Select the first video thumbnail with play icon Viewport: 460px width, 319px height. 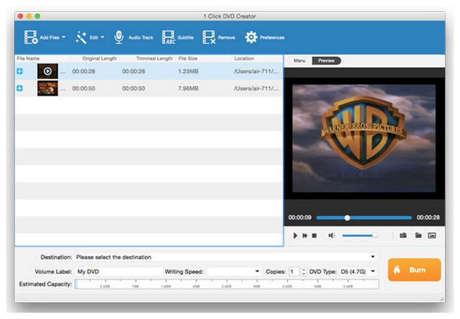tap(47, 71)
